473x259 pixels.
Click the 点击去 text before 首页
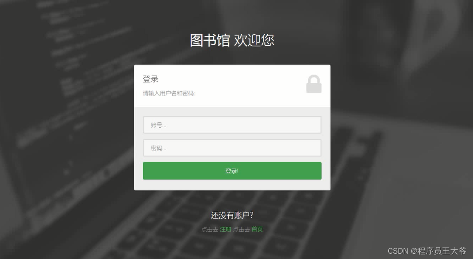241,230
